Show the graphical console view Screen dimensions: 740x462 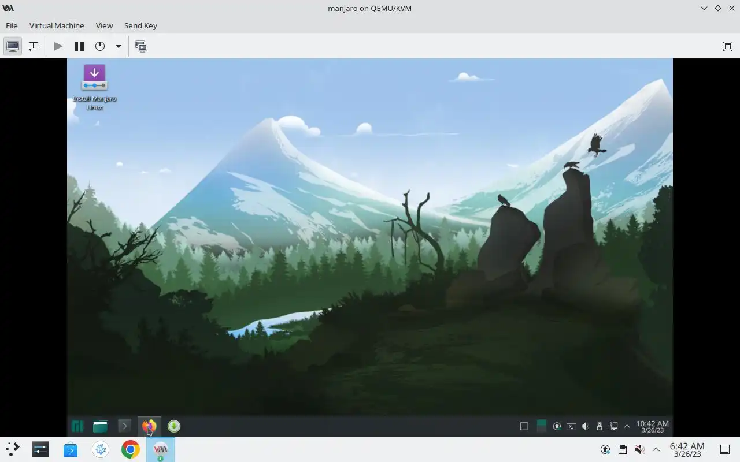(x=13, y=46)
